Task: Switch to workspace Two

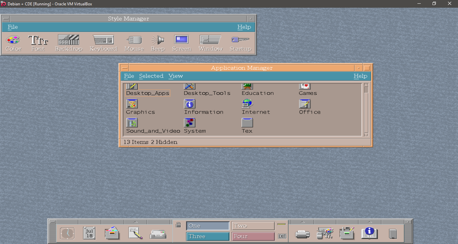Action: pyautogui.click(x=253, y=226)
